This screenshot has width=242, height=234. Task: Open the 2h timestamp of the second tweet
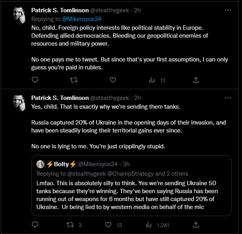[137, 98]
